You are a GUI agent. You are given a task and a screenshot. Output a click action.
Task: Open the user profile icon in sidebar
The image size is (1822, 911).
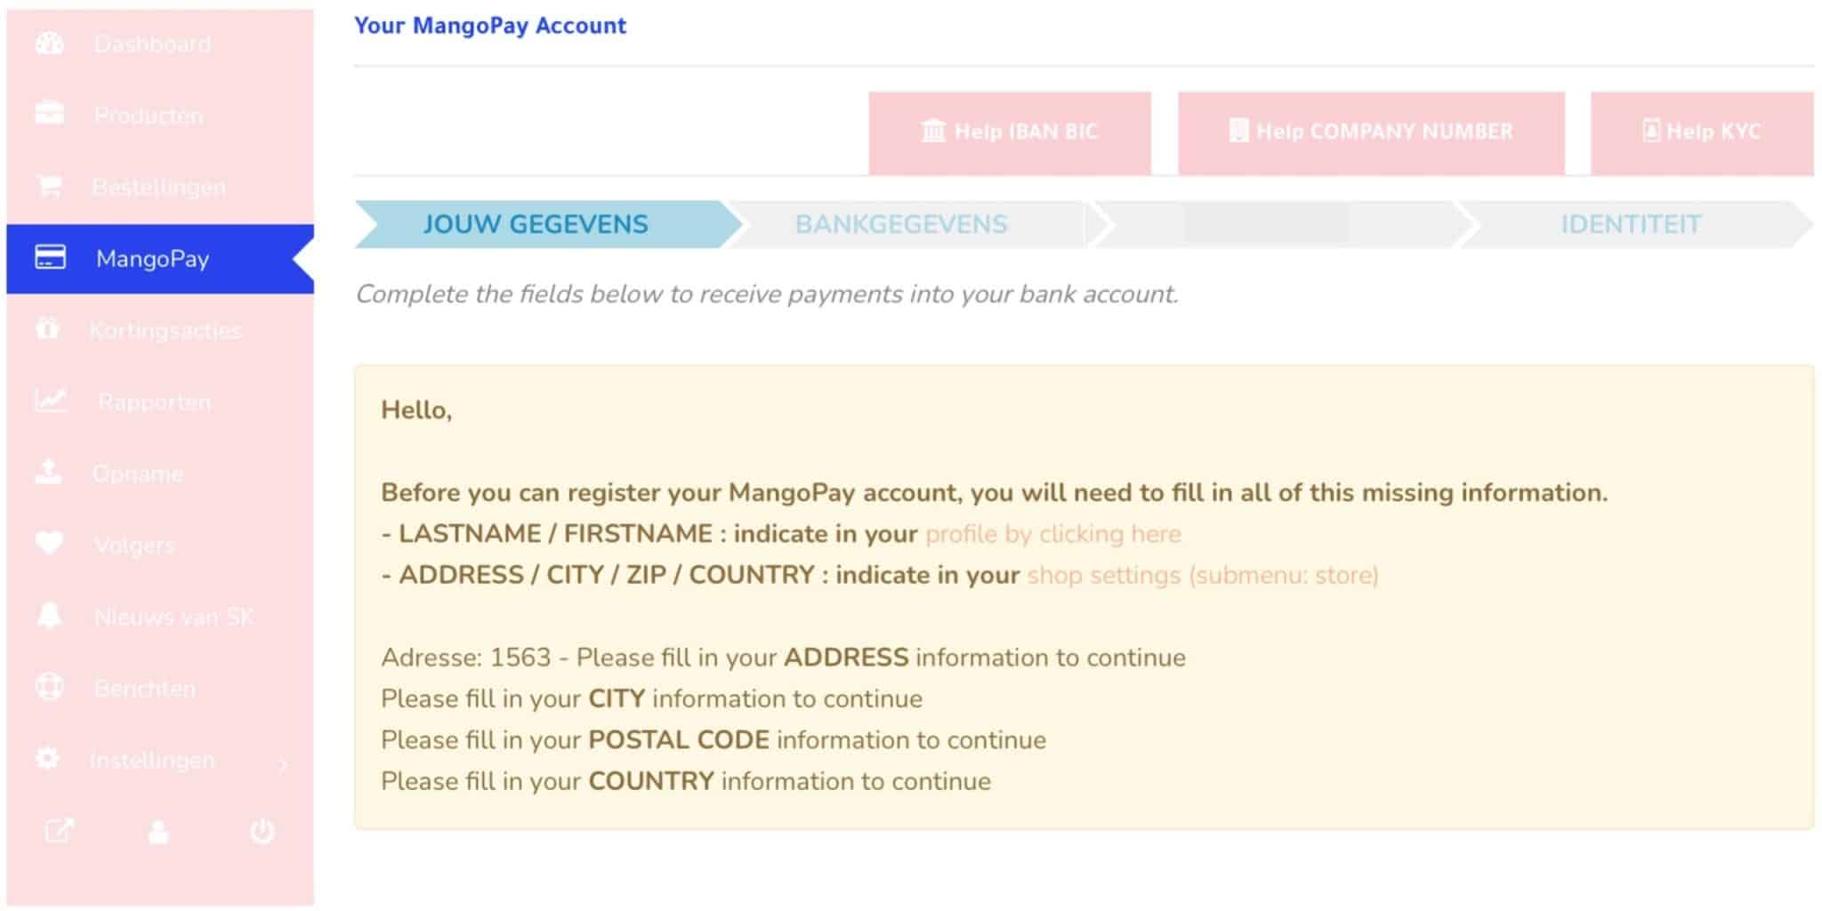[x=159, y=832]
